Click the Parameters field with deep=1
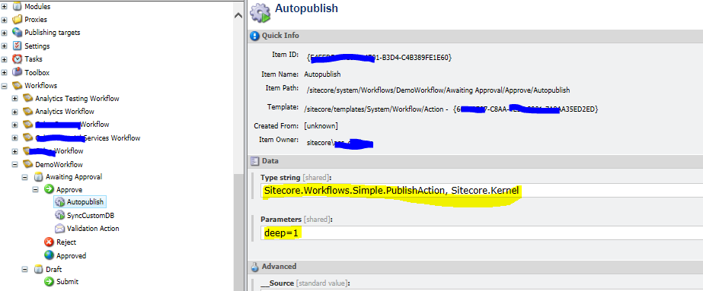Image resolution: width=703 pixels, height=291 pixels. [481, 233]
